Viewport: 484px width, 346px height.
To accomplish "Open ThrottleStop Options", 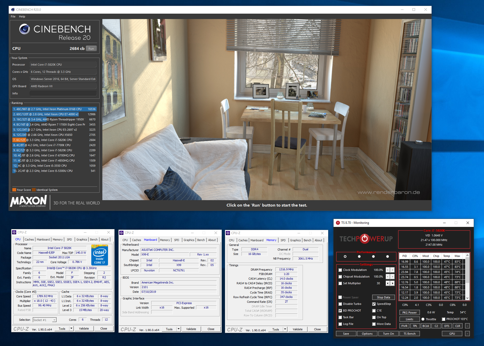I will (367, 334).
